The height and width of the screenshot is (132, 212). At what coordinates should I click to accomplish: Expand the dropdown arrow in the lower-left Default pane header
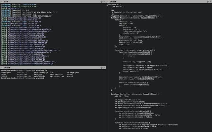(104, 68)
